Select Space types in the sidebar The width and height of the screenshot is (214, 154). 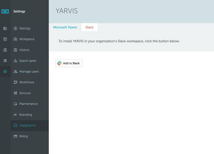[27, 61]
